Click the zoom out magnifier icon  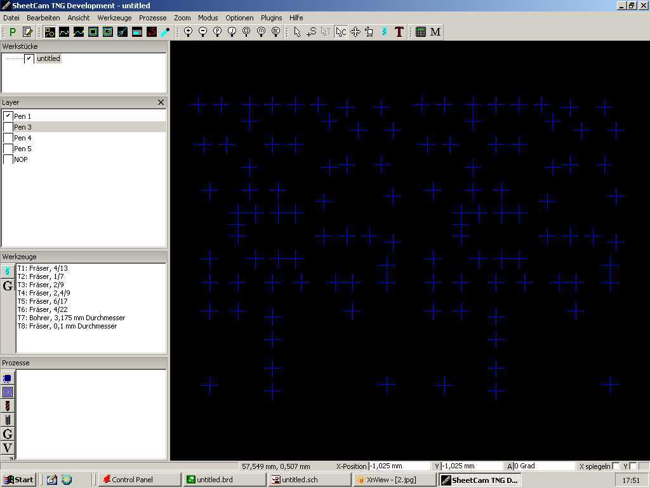tap(203, 32)
